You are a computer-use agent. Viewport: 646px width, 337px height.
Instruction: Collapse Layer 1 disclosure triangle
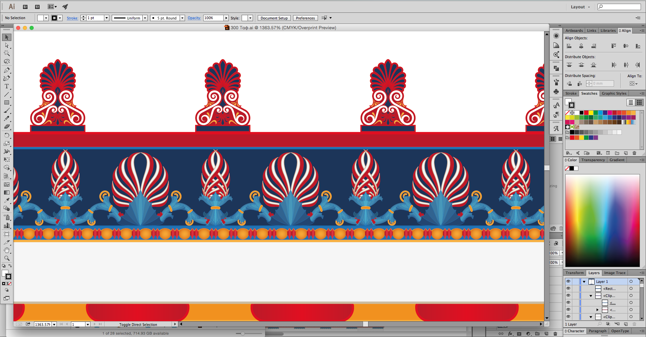coord(584,282)
